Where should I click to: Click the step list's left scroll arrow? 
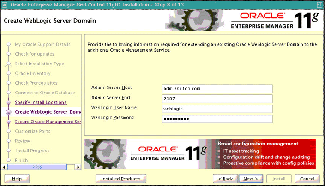[4, 167]
